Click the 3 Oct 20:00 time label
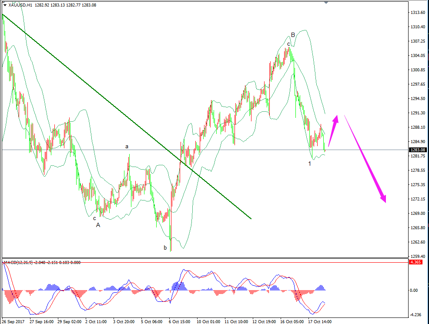This screenshot has height=324, width=429. tap(124, 322)
